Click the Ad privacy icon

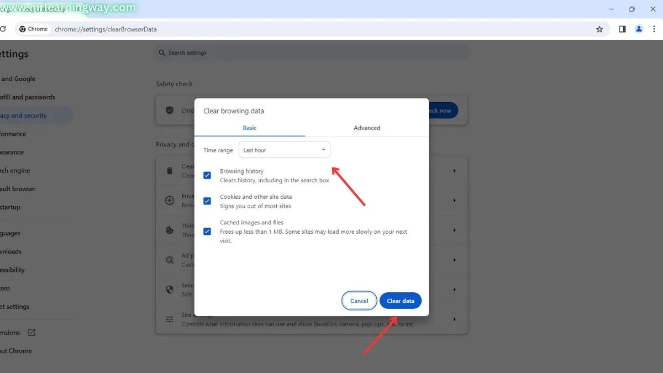pyautogui.click(x=170, y=260)
